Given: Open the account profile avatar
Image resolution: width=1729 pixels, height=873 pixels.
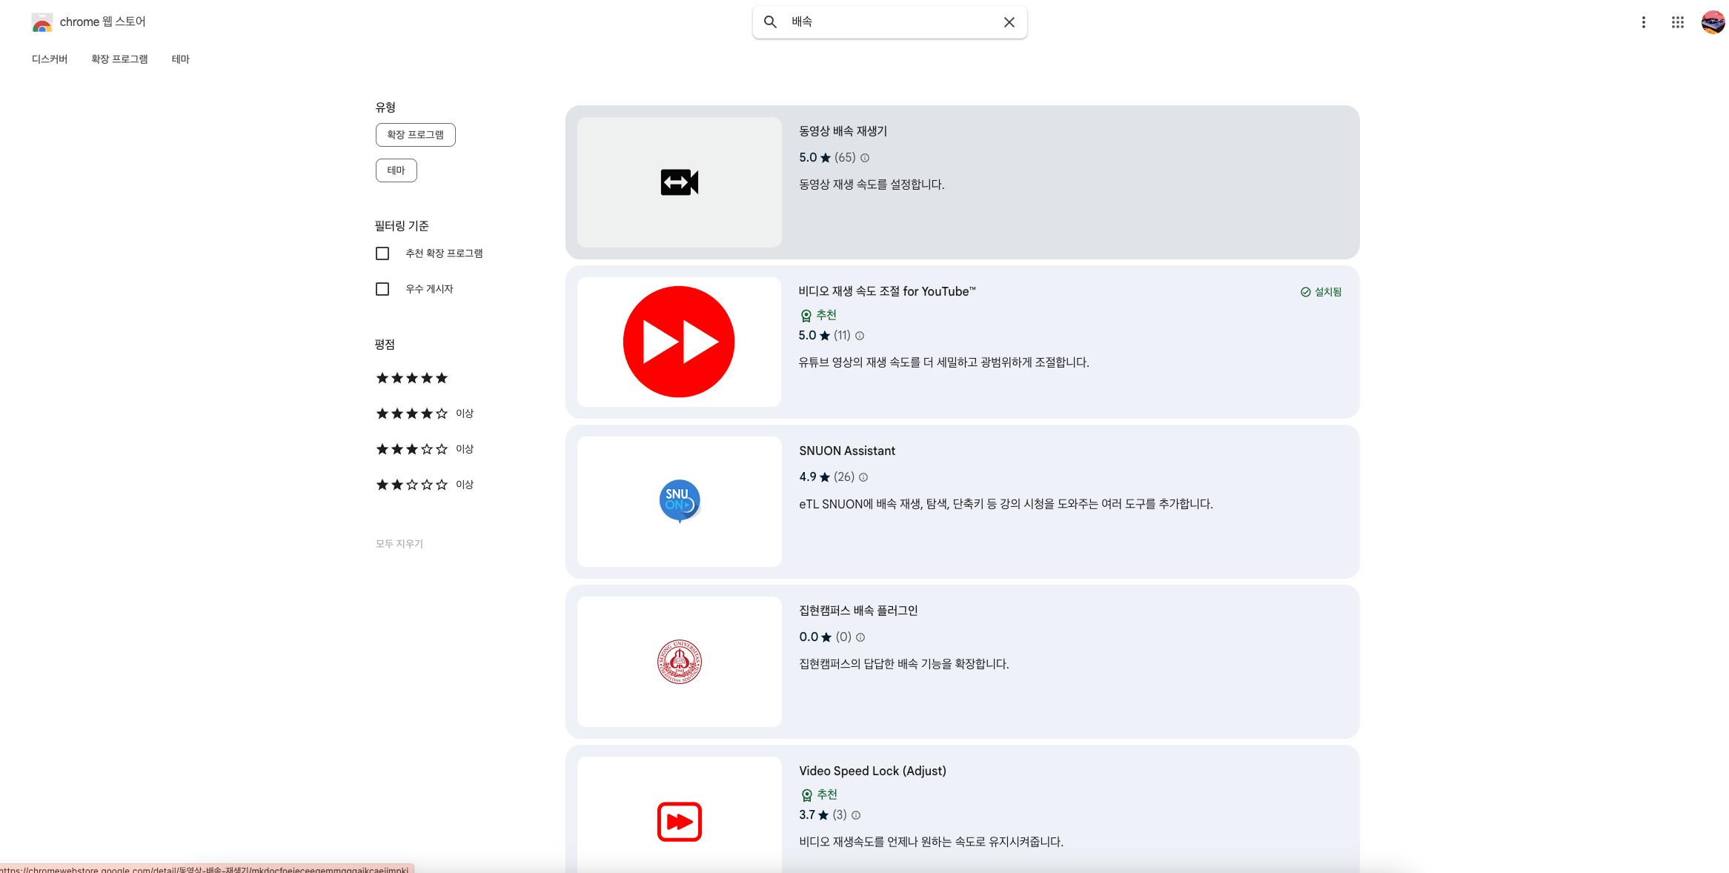Looking at the screenshot, I should click(1713, 22).
